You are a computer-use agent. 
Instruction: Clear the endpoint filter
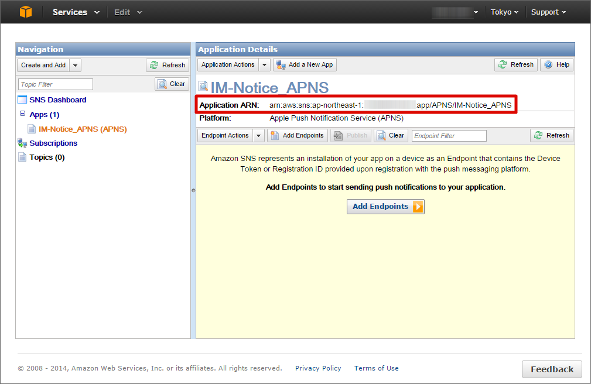[391, 136]
